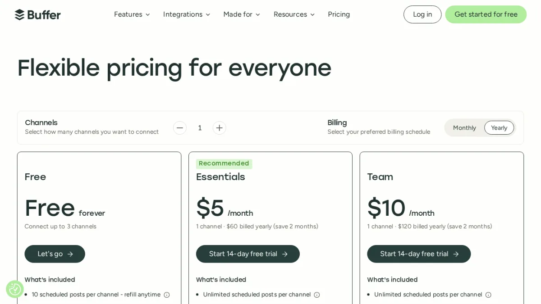Open the cookie consent preferences icon
The image size is (541, 304).
tap(15, 289)
